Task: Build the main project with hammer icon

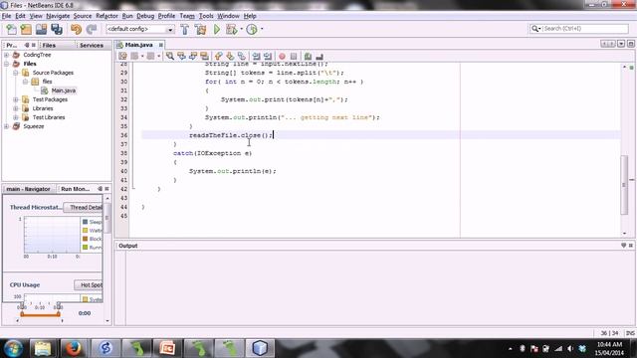Action: (x=184, y=29)
